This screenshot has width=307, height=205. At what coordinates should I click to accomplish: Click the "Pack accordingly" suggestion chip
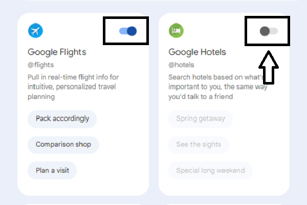(62, 119)
